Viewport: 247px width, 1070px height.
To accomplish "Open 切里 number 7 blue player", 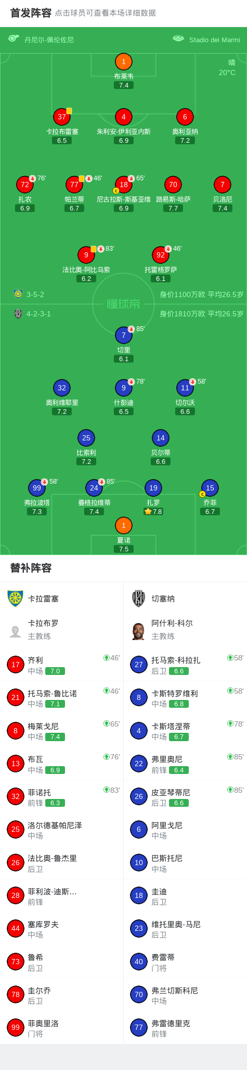I will pyautogui.click(x=123, y=335).
